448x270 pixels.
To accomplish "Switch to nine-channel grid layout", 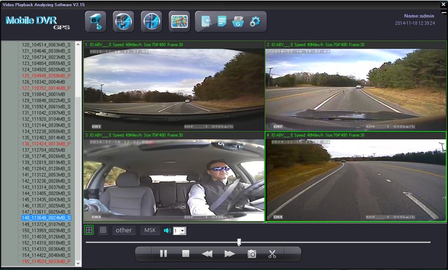I will pyautogui.click(x=103, y=230).
